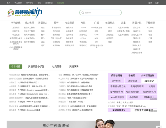
Task: Open the 视听 category heading
Action: [x=56, y=23]
